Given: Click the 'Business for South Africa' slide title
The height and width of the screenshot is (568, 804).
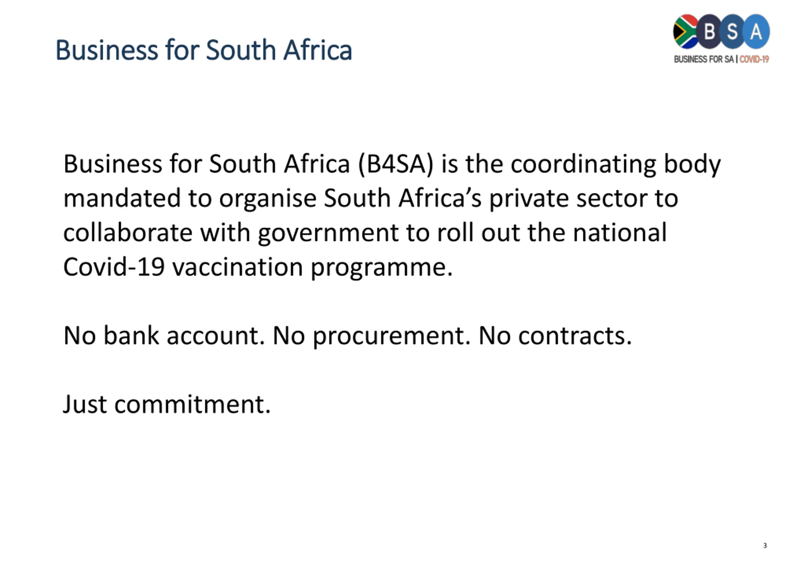Looking at the screenshot, I should click(204, 50).
